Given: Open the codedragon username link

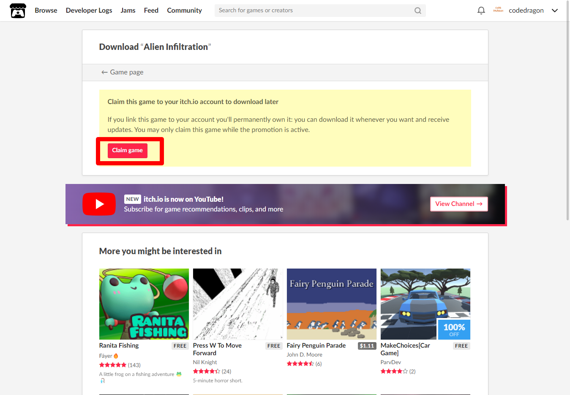Looking at the screenshot, I should pyautogui.click(x=526, y=11).
